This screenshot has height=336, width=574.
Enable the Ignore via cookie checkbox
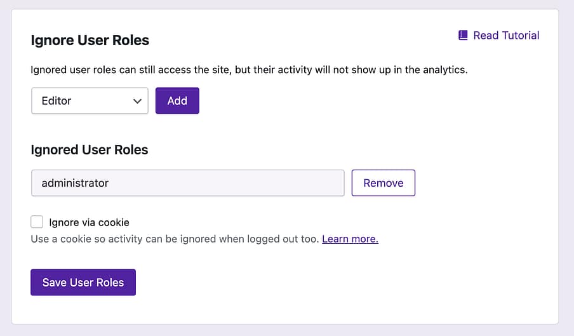coord(37,222)
